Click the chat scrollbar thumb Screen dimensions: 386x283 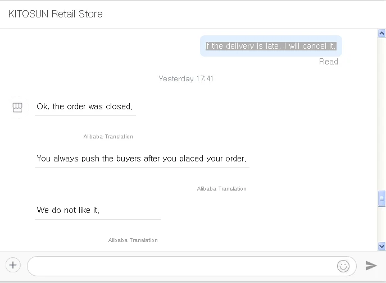(x=382, y=198)
